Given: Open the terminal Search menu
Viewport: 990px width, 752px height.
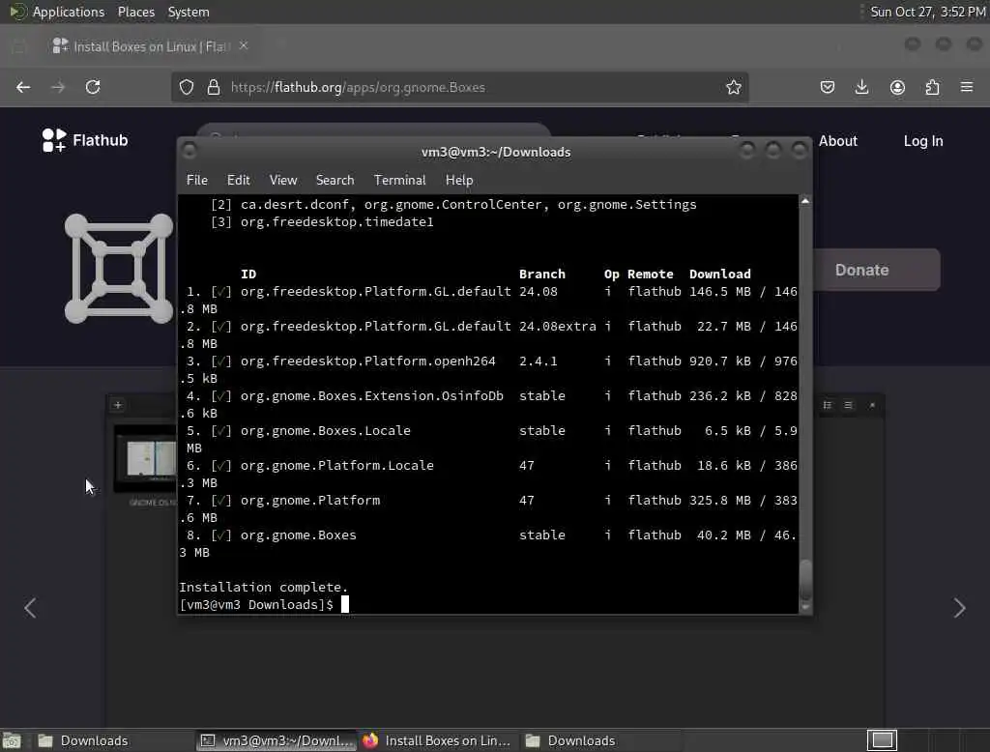Looking at the screenshot, I should click(x=335, y=180).
